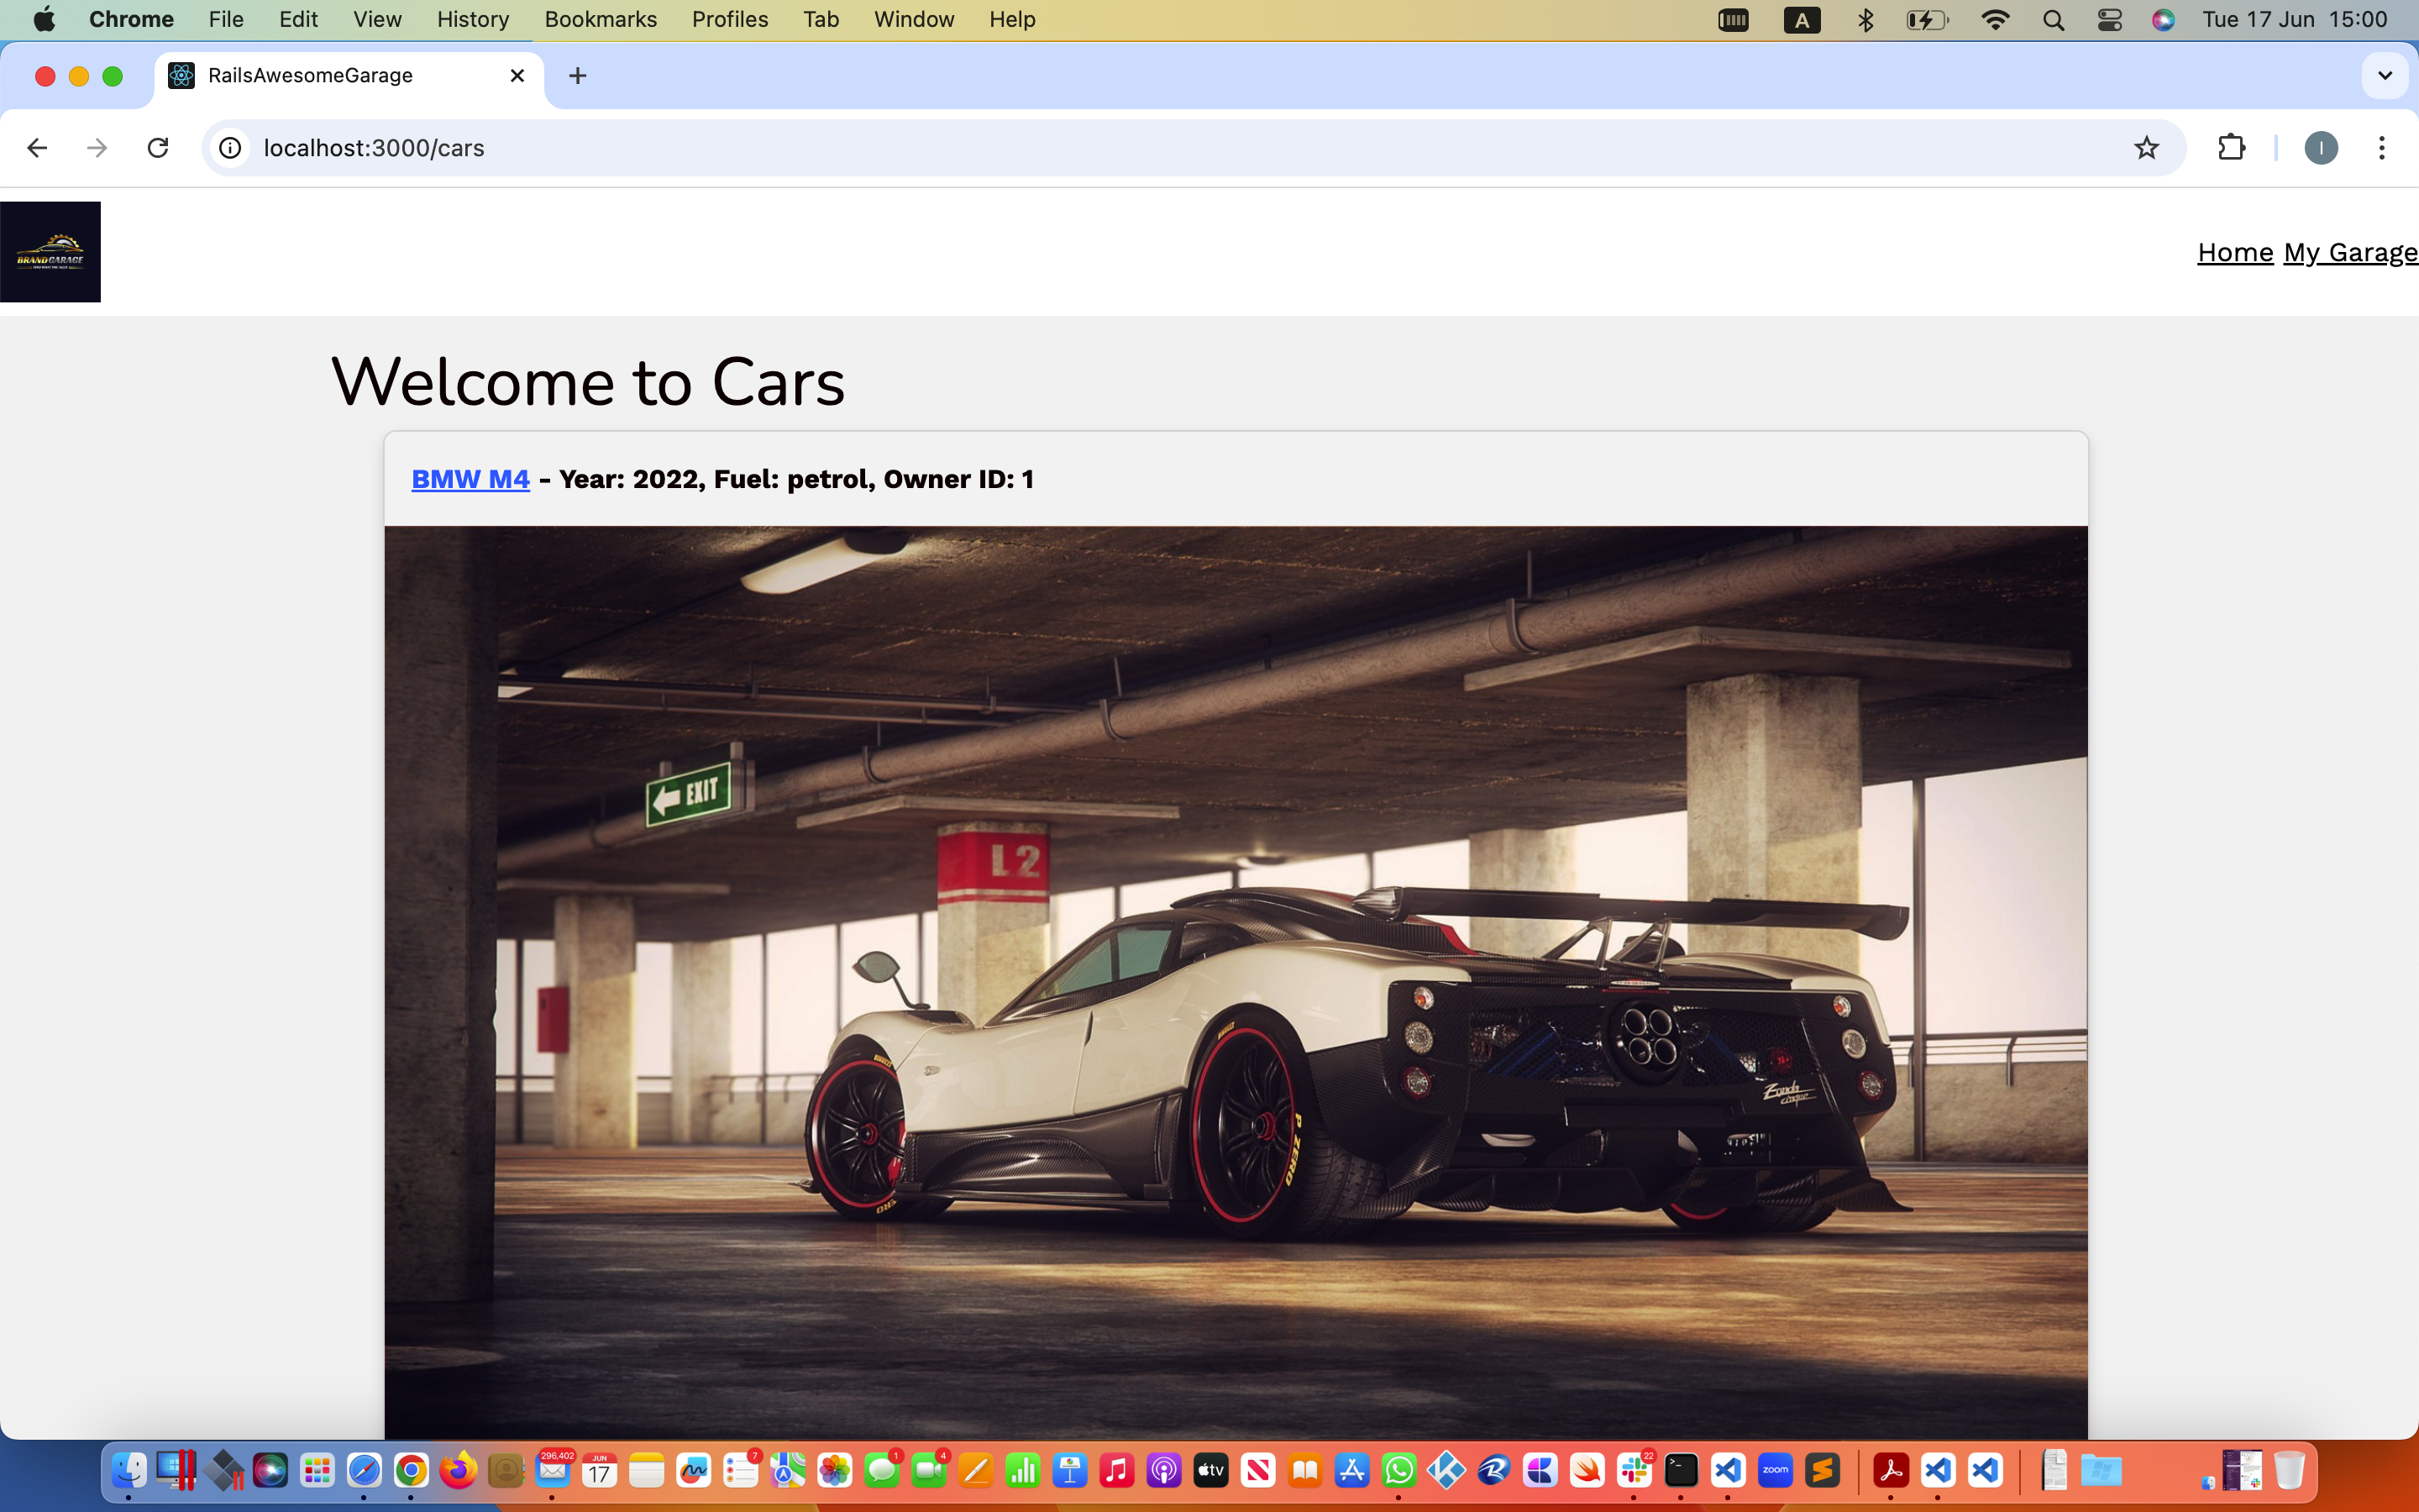
Task: Open a new tab with the plus button
Action: [578, 76]
